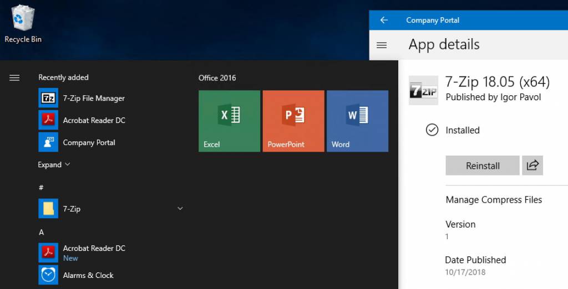Launch the Word tile
The width and height of the screenshot is (568, 289).
(x=358, y=121)
